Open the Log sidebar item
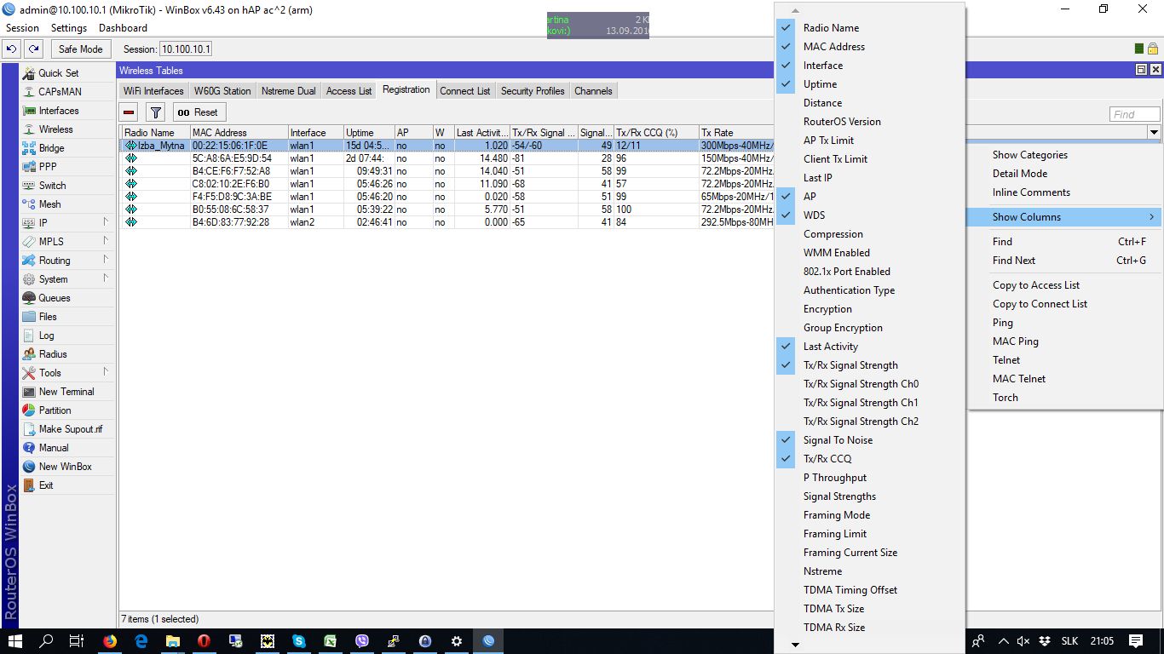The height and width of the screenshot is (654, 1164). [x=67, y=336]
